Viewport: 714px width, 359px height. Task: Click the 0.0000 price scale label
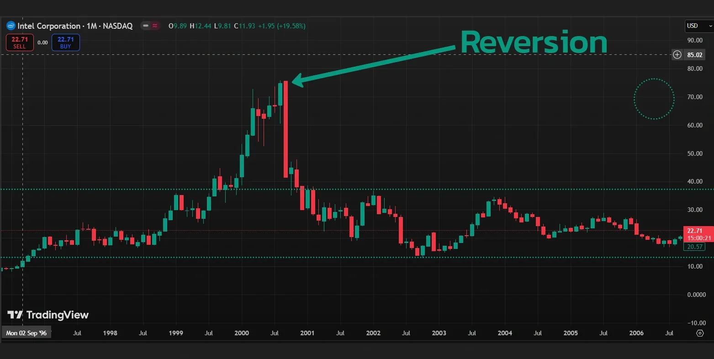coord(696,295)
